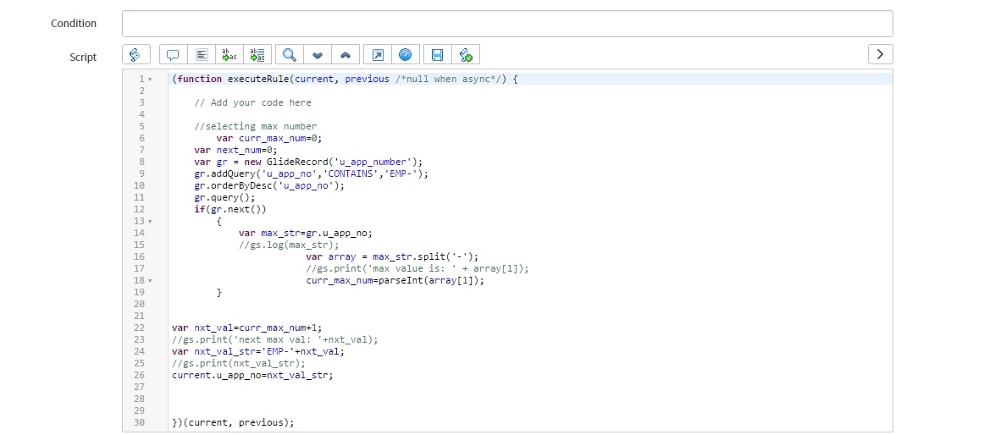
Task: Open the Replace All tool
Action: click(x=257, y=54)
